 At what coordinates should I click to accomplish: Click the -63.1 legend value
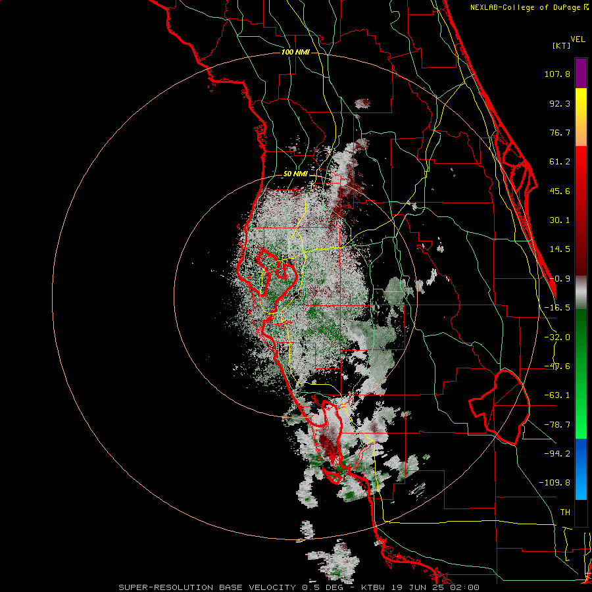click(x=557, y=395)
